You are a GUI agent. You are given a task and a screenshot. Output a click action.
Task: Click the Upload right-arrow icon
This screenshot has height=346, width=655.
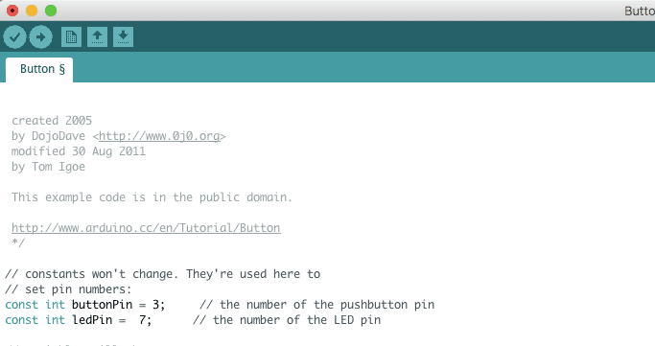click(x=40, y=37)
